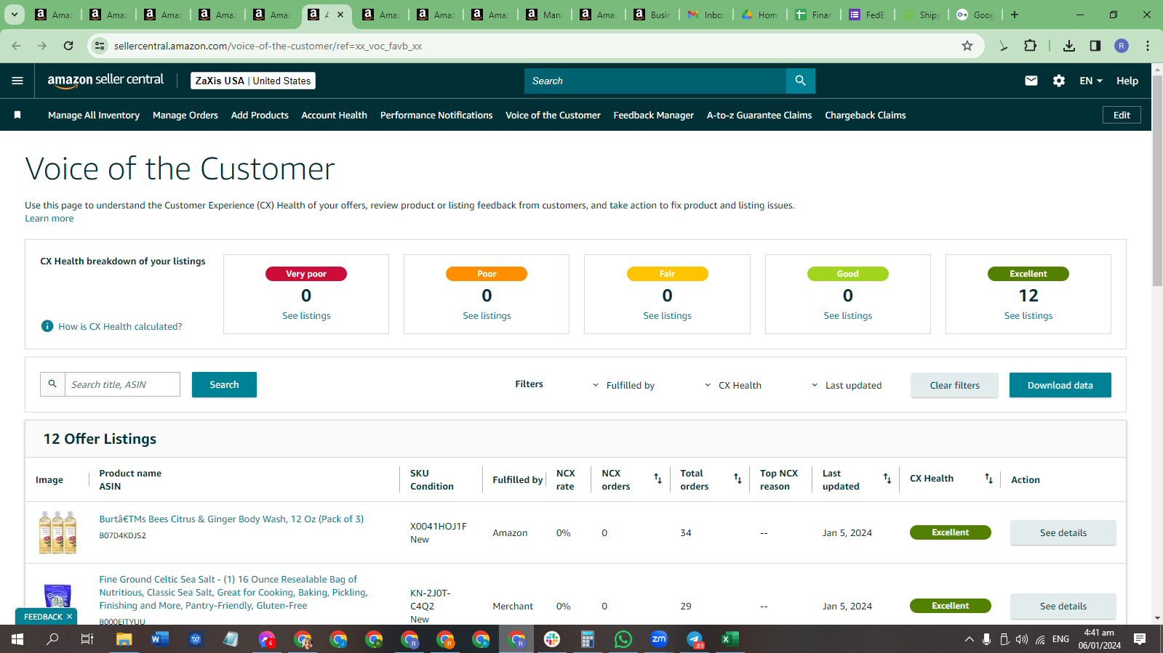The height and width of the screenshot is (653, 1163).
Task: Download data for the offer listings
Action: click(1060, 385)
